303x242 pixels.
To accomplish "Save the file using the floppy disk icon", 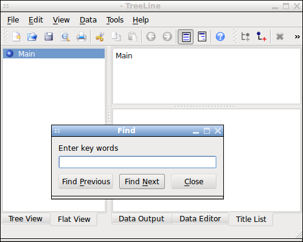I will [49, 36].
